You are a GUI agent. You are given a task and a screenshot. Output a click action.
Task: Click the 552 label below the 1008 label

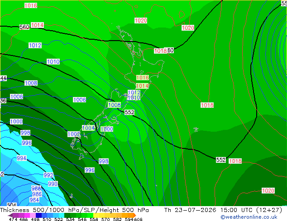click(129, 112)
